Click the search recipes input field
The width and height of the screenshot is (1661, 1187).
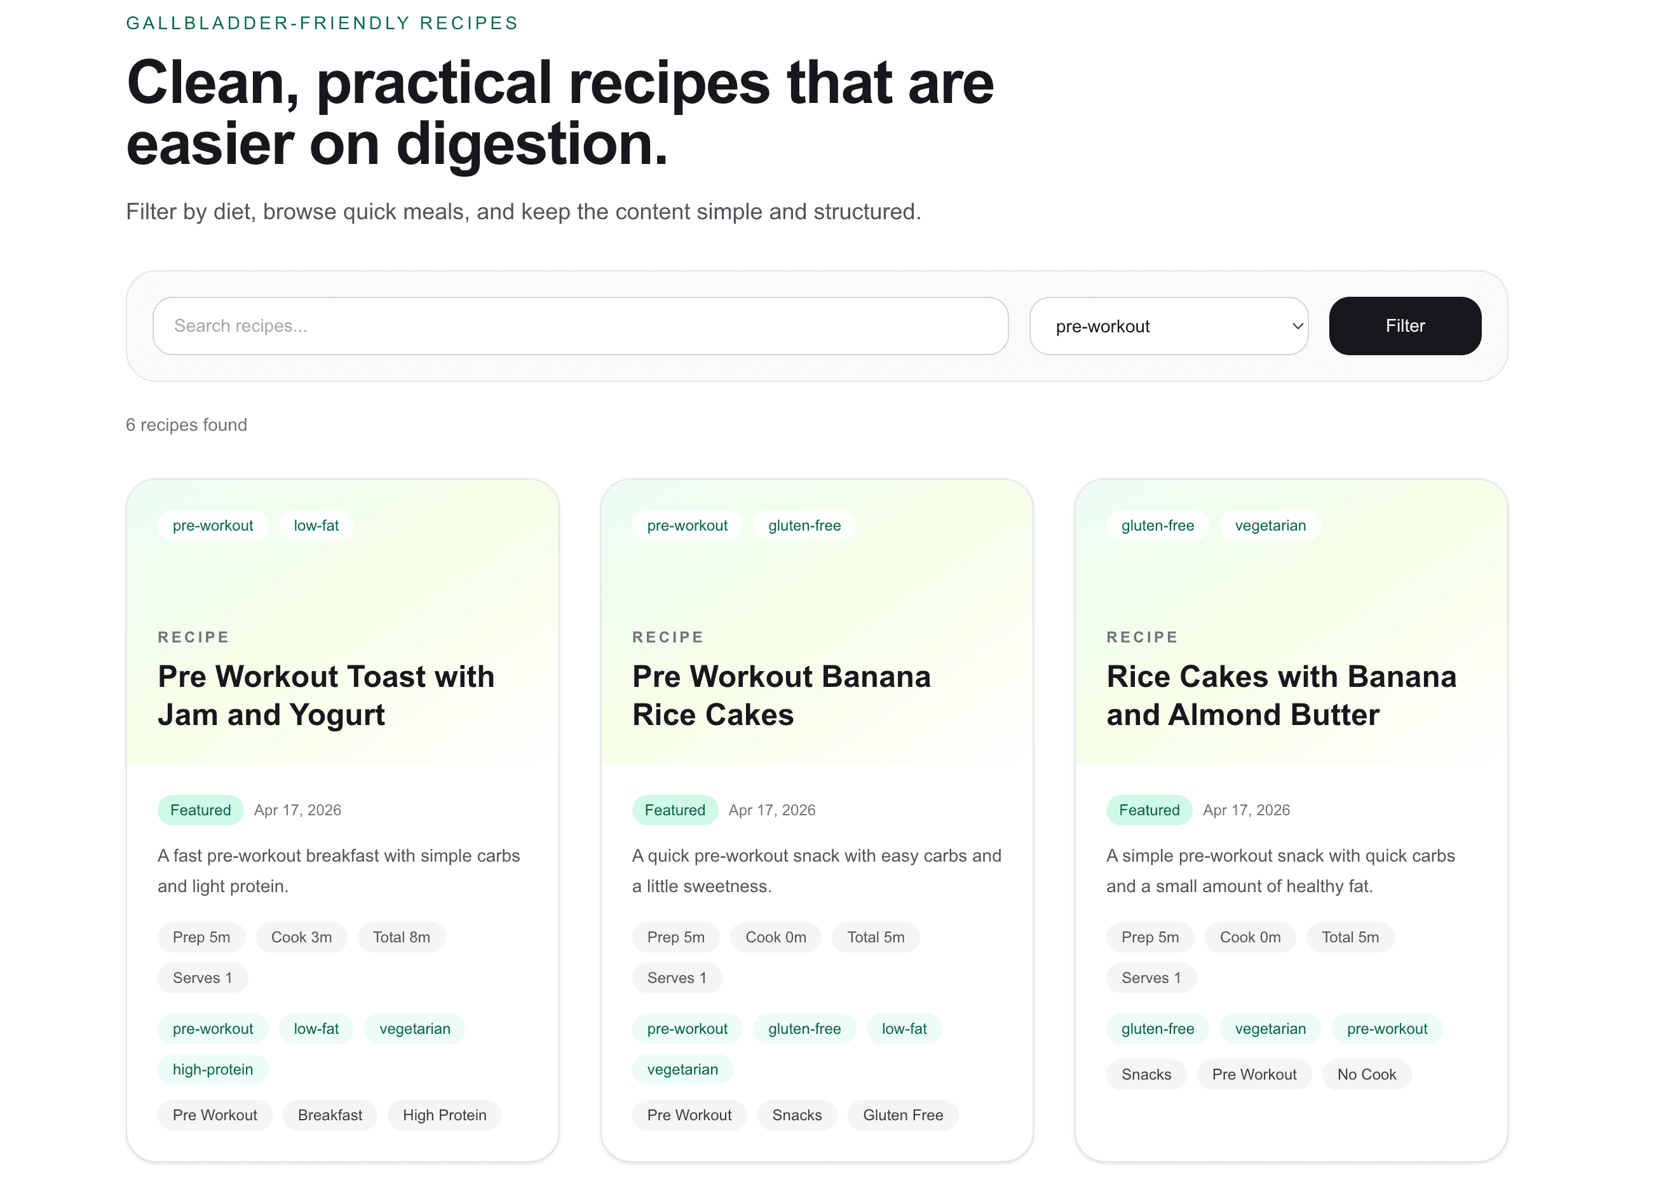coord(580,326)
